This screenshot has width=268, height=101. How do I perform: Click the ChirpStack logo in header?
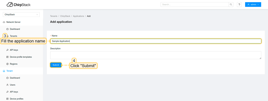click(19, 4)
